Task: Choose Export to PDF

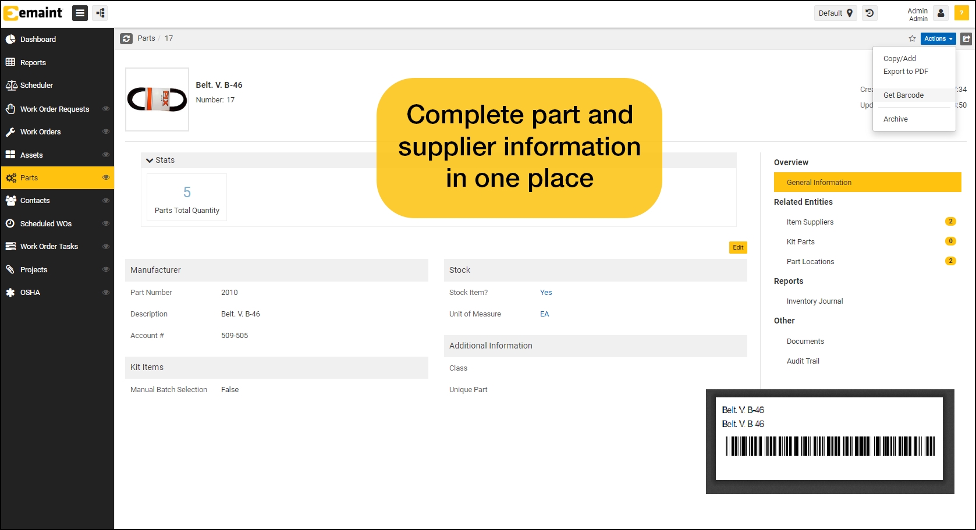Action: tap(906, 72)
